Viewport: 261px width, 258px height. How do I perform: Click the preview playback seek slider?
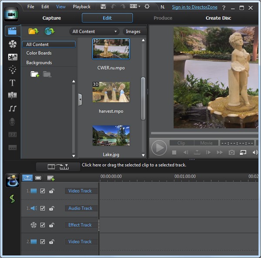pos(204,133)
